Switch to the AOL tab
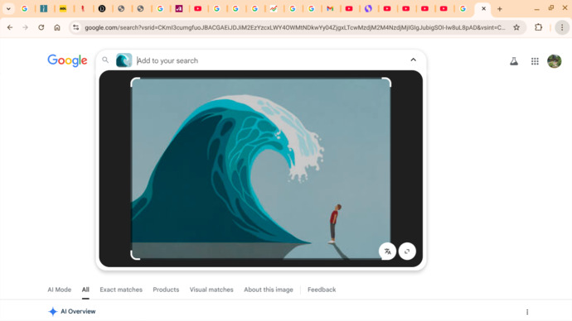The width and height of the screenshot is (572, 321). (x=63, y=9)
